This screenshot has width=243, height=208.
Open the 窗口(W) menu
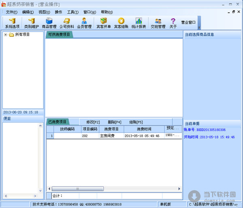90,12
